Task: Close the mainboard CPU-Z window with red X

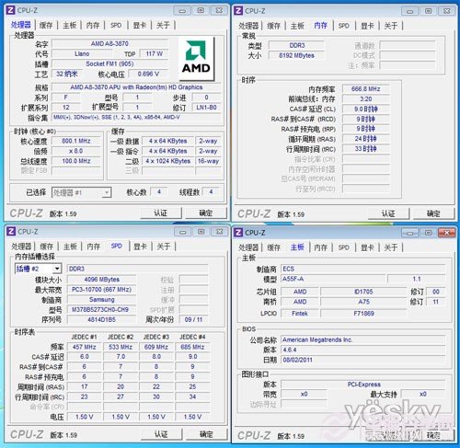Action: 446,233
